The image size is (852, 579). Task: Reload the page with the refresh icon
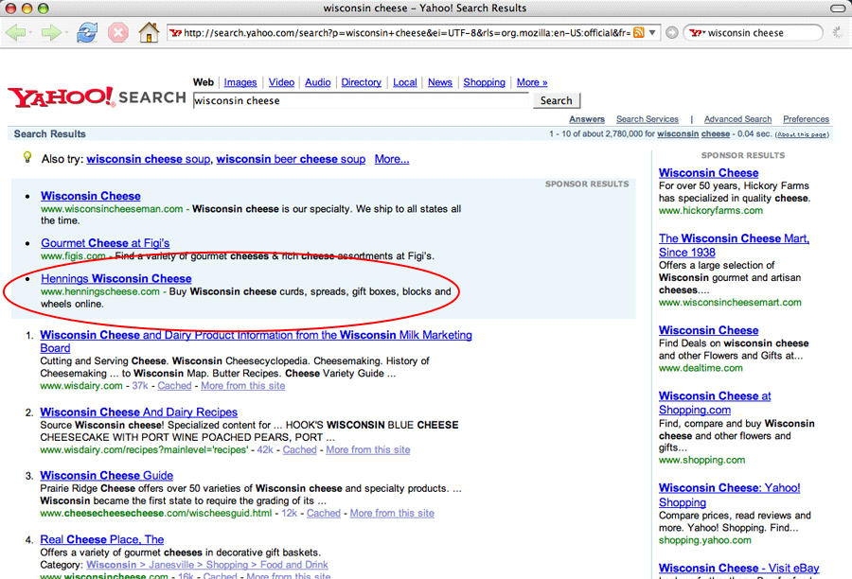pos(86,32)
